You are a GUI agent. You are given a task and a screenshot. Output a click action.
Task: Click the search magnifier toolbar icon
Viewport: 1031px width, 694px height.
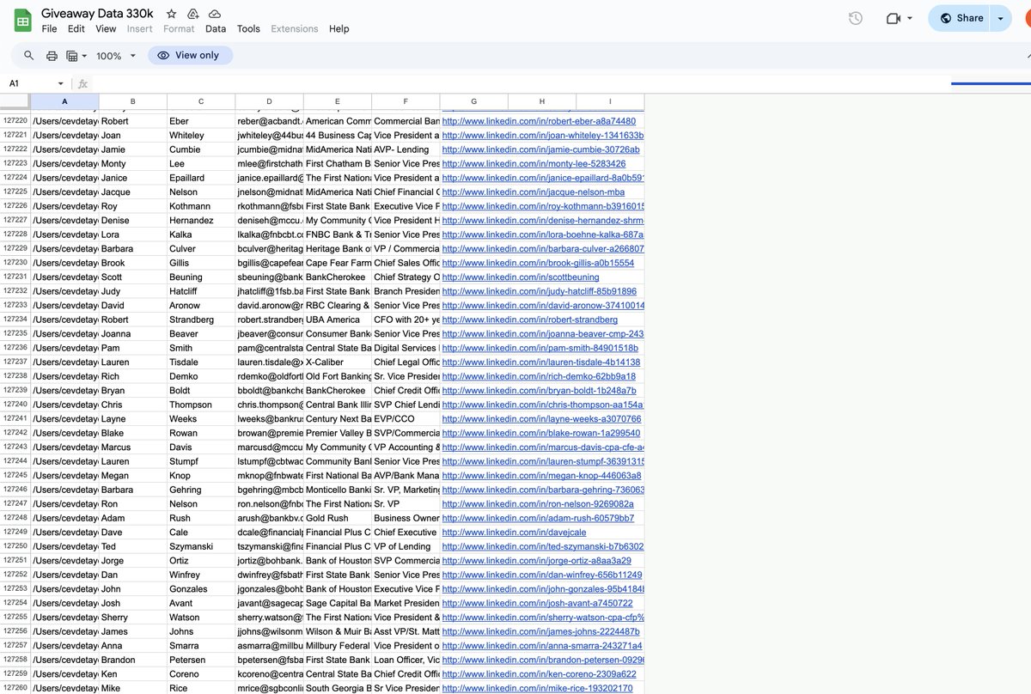(x=29, y=55)
